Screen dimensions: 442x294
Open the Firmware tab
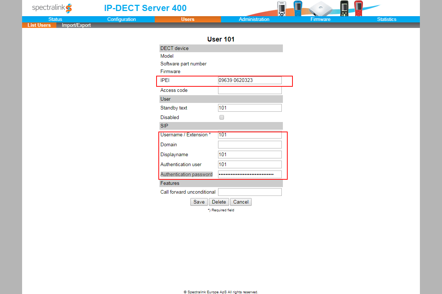320,19
